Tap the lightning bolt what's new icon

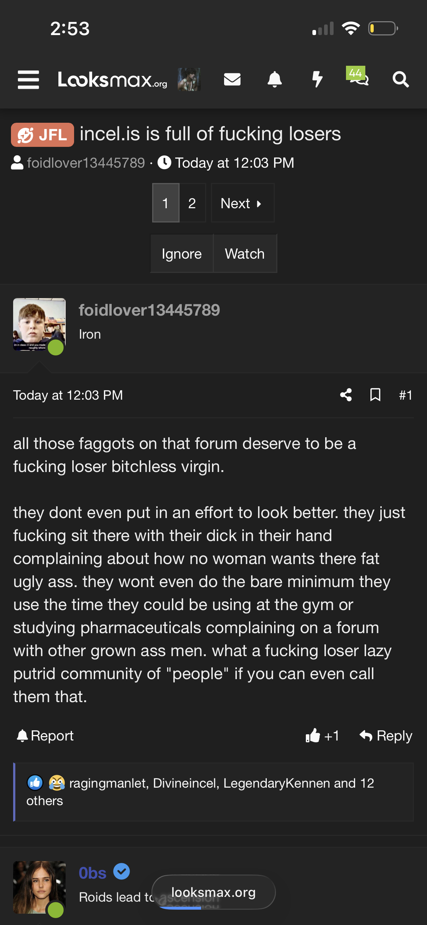pos(318,79)
